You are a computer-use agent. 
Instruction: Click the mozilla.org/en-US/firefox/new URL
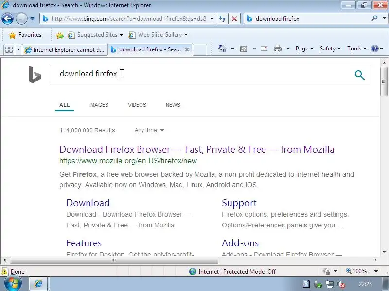pyautogui.click(x=128, y=161)
